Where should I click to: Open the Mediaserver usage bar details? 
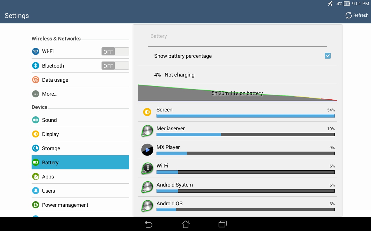click(x=245, y=135)
